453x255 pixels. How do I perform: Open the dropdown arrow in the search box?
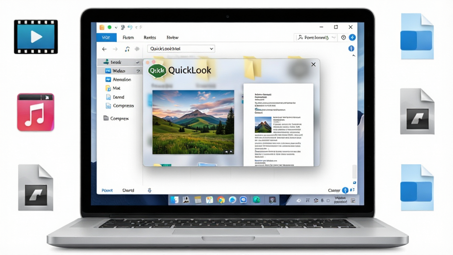point(334,38)
